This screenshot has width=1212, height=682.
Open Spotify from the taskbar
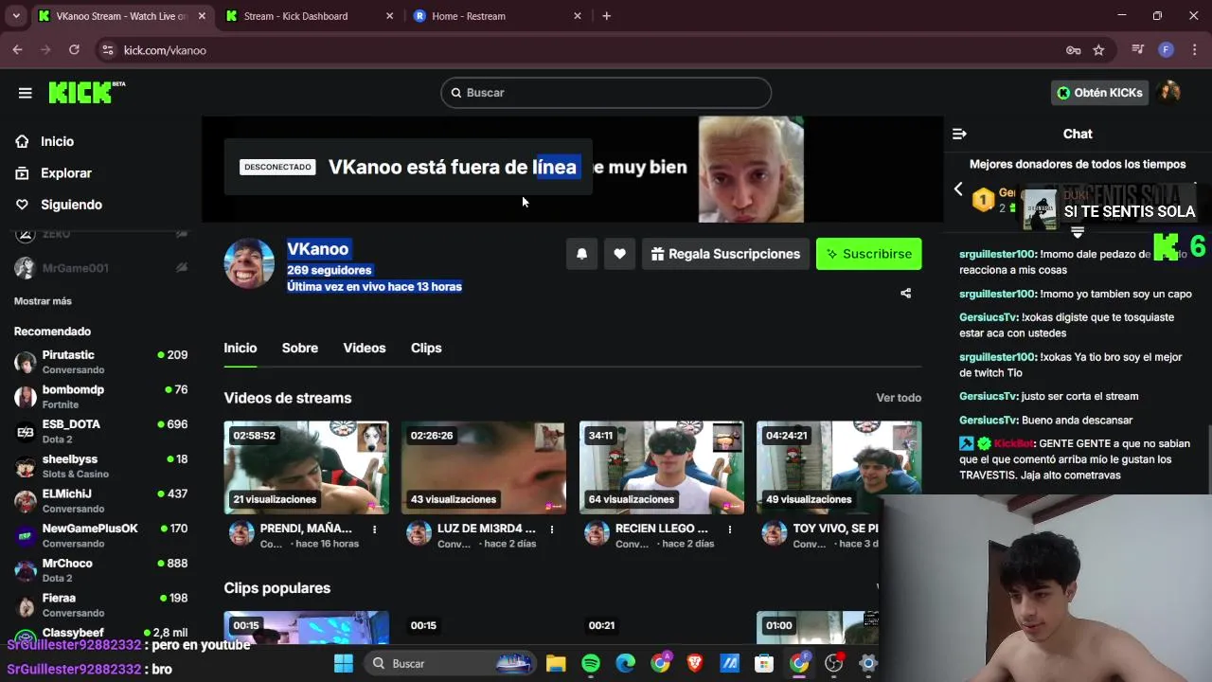pos(591,663)
